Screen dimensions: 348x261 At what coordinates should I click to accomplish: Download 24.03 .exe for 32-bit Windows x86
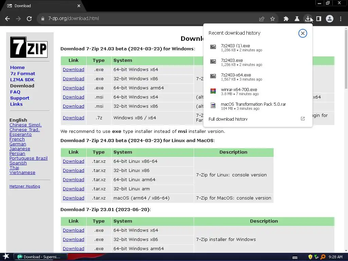tap(73, 79)
